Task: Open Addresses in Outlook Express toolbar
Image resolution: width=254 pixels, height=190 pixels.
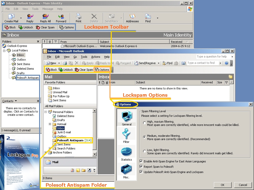Action: tap(132, 18)
